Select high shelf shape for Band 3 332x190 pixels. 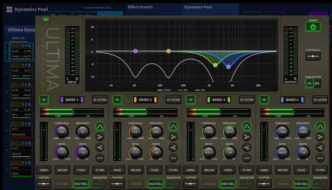click(x=246, y=147)
